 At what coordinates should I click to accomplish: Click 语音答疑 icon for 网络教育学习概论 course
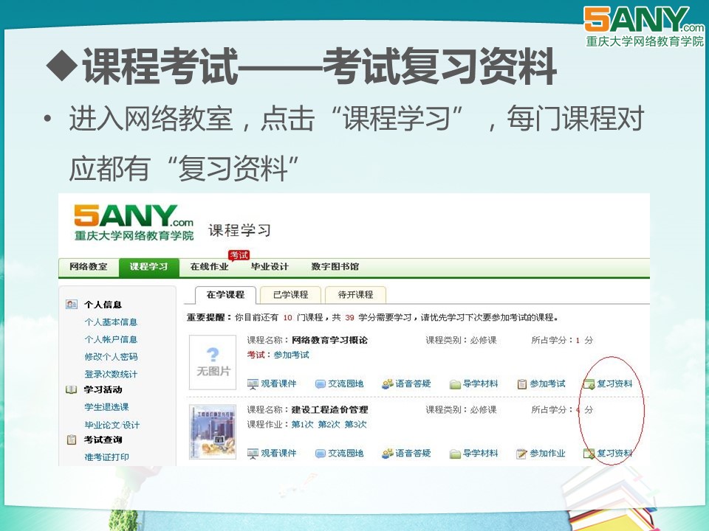click(x=388, y=384)
